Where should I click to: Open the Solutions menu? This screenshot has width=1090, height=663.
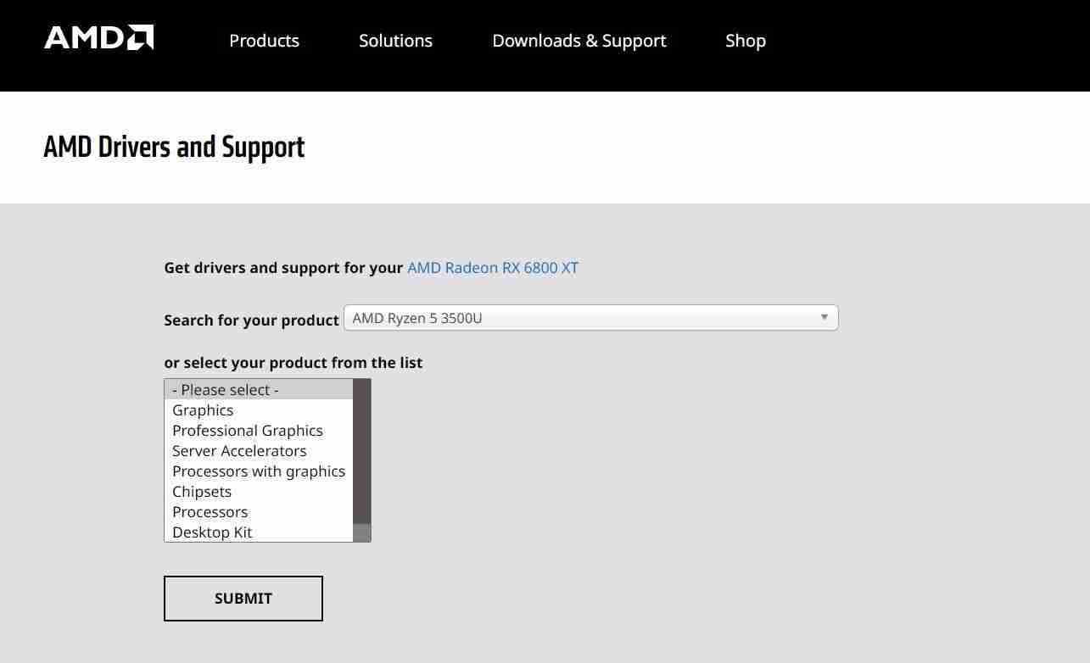point(395,41)
